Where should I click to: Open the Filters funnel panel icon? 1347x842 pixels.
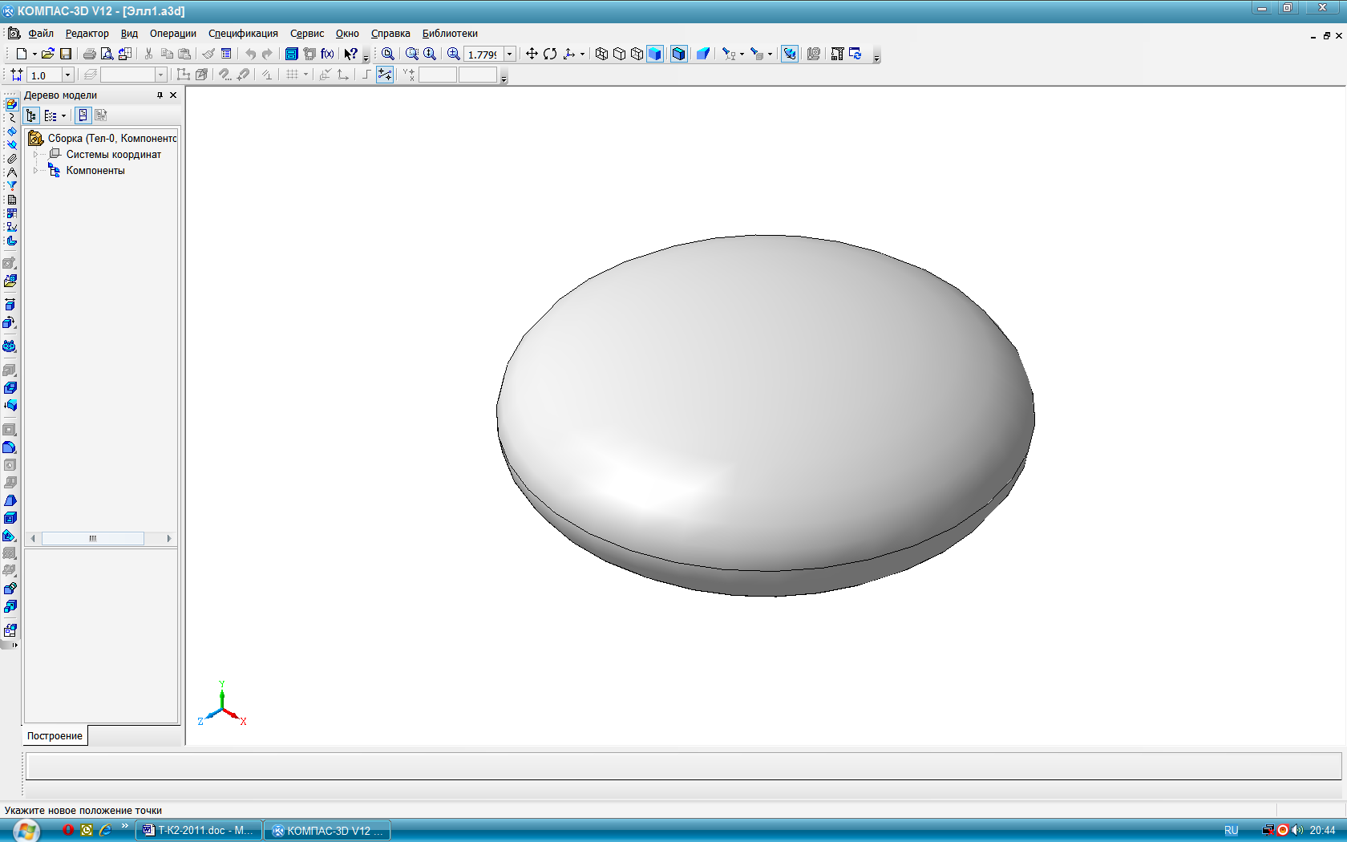pyautogui.click(x=11, y=186)
